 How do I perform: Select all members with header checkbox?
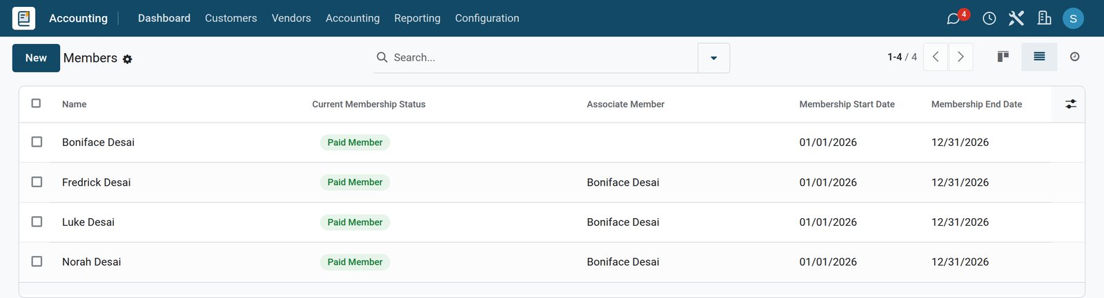point(37,103)
